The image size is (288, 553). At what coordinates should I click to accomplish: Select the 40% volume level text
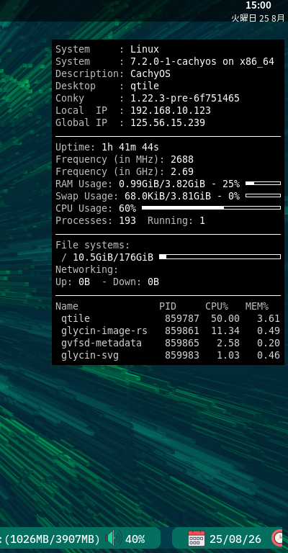[x=135, y=539]
